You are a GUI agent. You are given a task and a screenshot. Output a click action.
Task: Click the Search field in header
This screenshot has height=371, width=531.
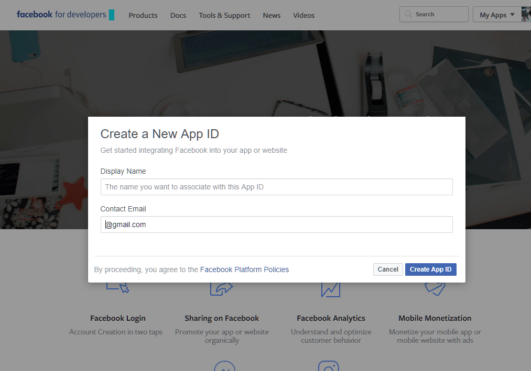click(434, 14)
